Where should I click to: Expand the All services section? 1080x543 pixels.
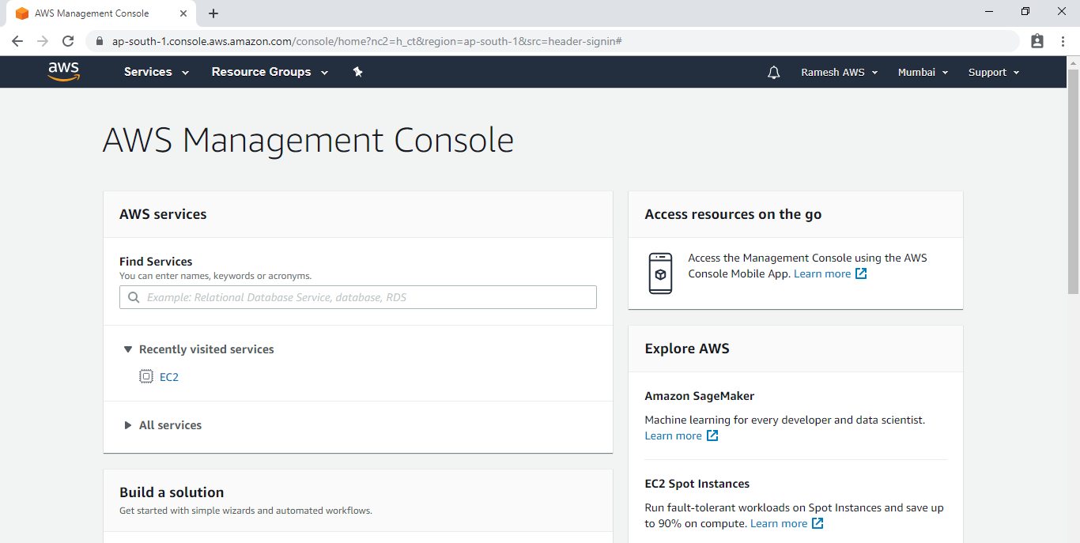point(163,425)
